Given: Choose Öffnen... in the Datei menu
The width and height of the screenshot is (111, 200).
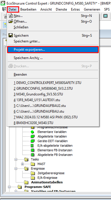Looking at the screenshot, I should (x=53, y=21).
